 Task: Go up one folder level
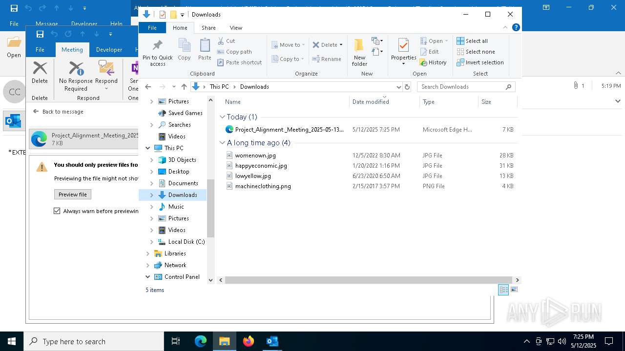pyautogui.click(x=184, y=87)
